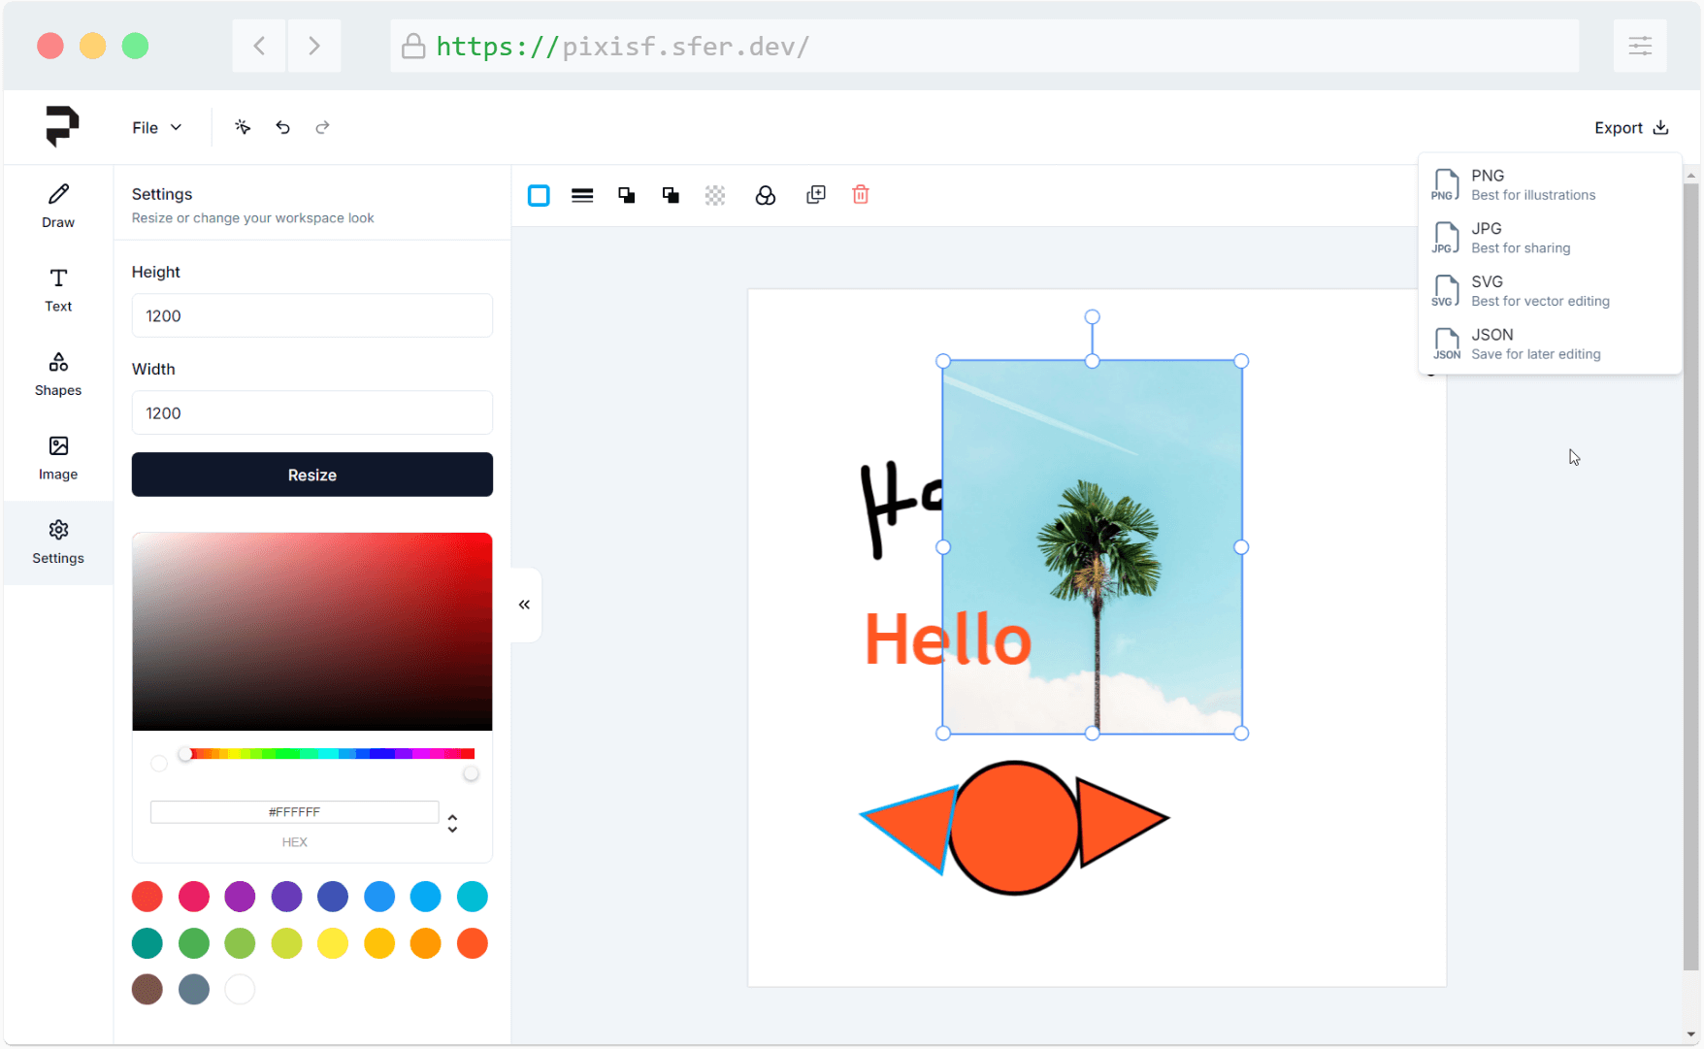The height and width of the screenshot is (1049, 1704).
Task: Delete the selected object with trash icon
Action: (x=861, y=195)
